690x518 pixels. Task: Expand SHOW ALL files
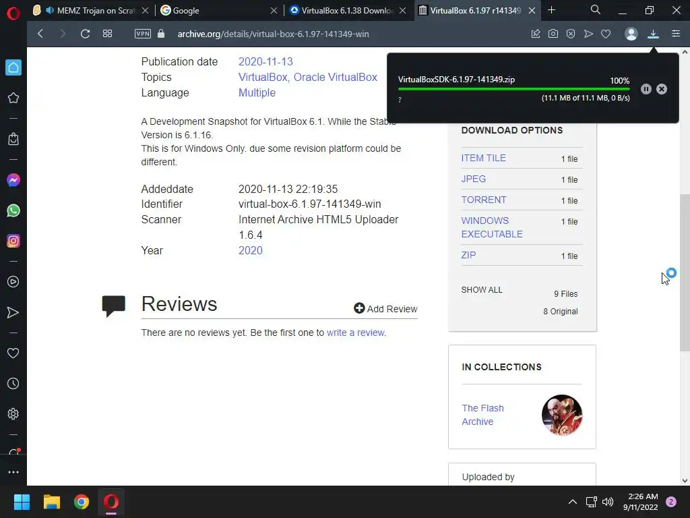tap(481, 290)
